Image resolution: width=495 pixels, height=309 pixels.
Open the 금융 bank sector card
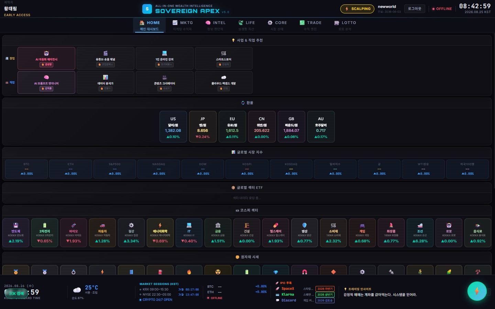[218, 233]
